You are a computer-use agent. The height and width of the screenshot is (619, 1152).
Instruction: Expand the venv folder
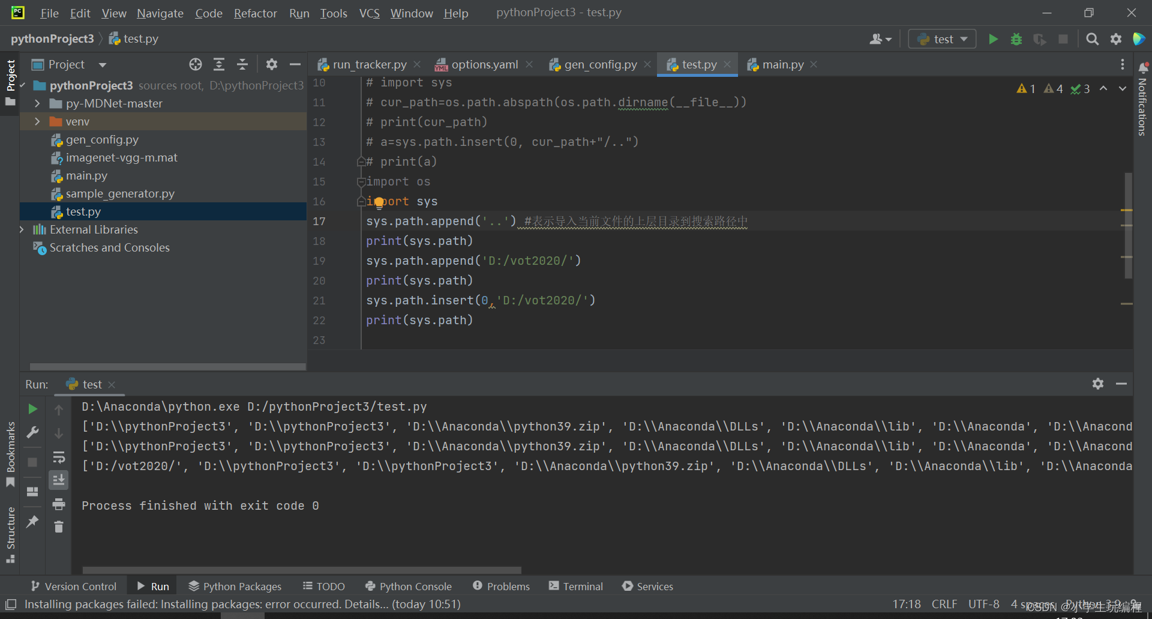[x=37, y=121]
